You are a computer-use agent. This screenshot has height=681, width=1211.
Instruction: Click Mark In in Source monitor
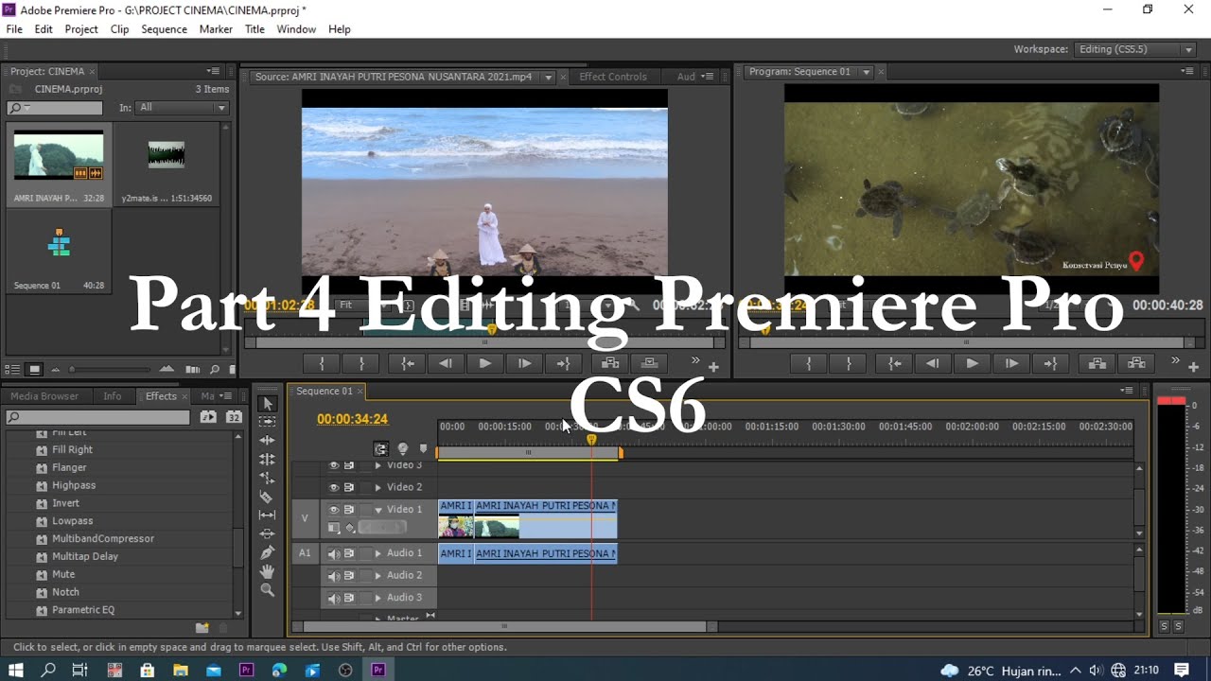(322, 363)
